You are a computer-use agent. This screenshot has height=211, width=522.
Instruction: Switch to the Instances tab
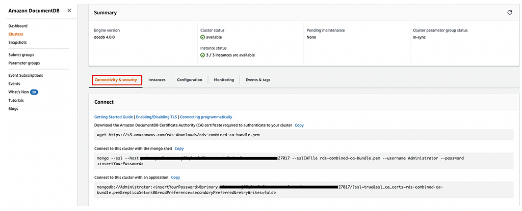(157, 80)
